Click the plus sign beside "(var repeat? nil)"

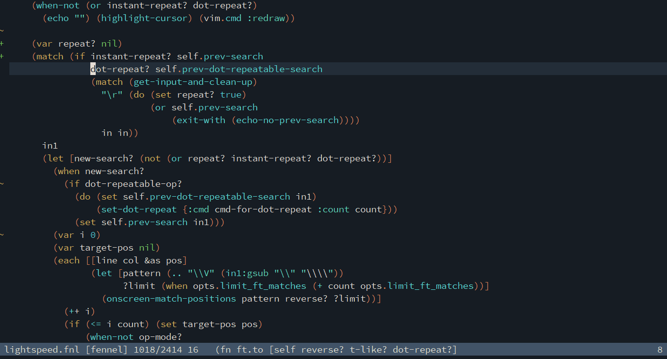[2, 44]
